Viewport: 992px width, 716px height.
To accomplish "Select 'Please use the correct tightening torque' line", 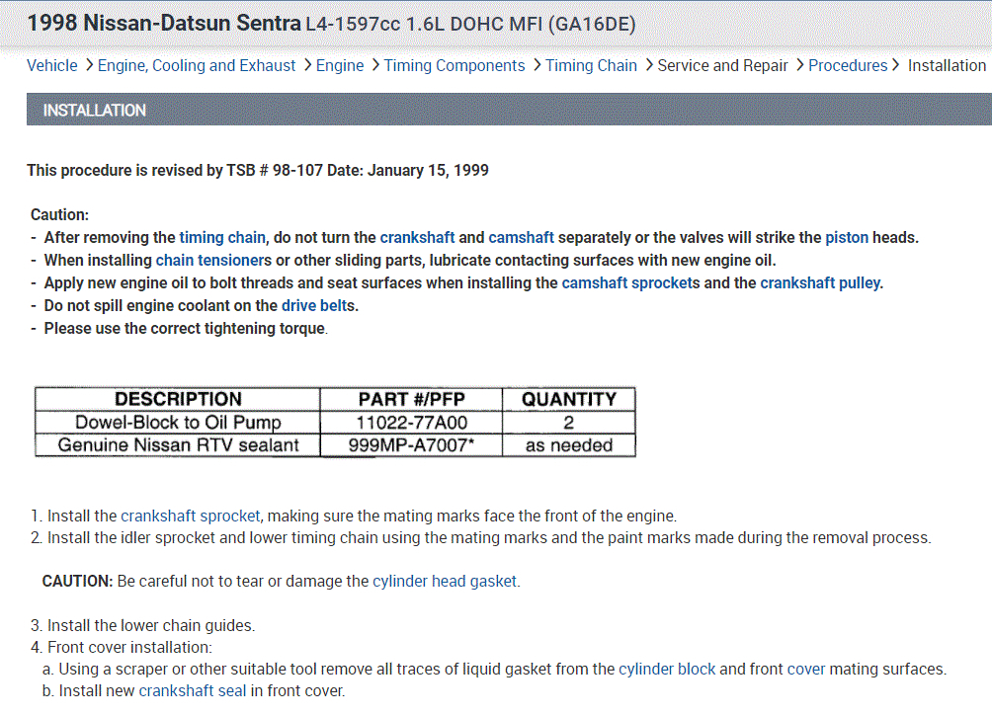I will click(186, 329).
